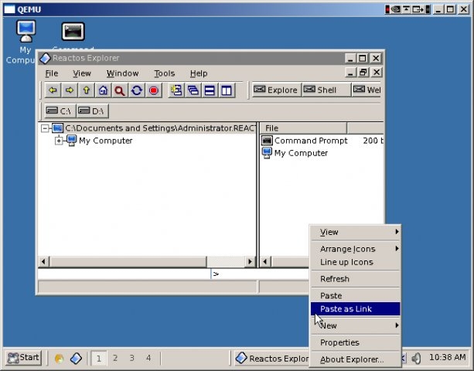Choose Line up Icons from context menu

pyautogui.click(x=356, y=262)
